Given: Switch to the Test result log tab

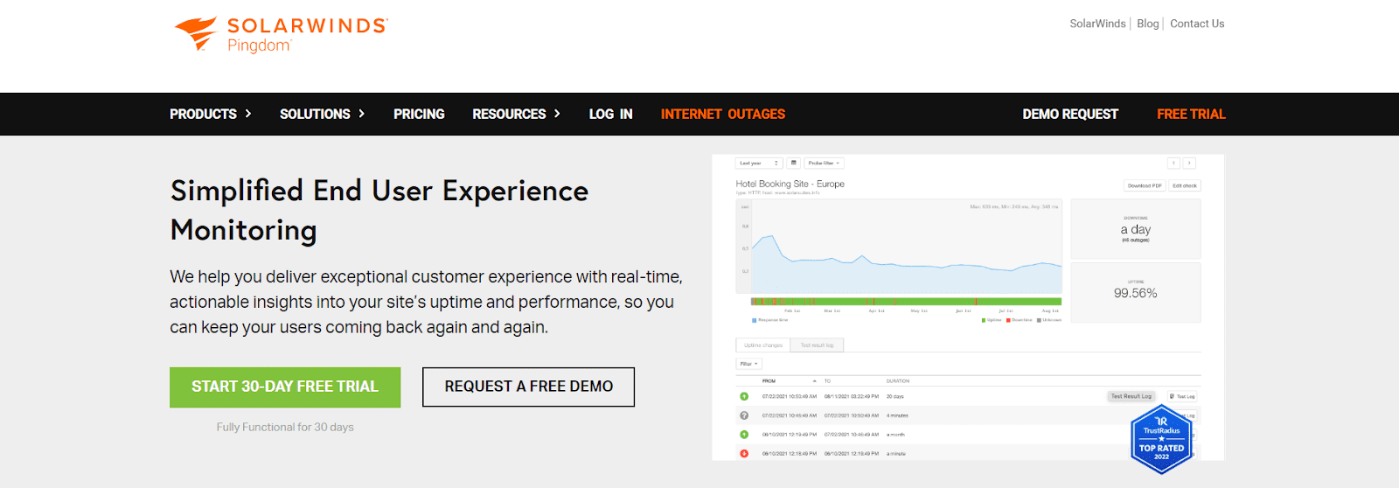Looking at the screenshot, I should point(817,345).
